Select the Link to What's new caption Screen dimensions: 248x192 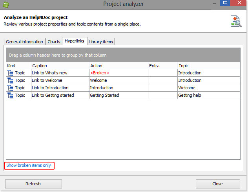(60, 73)
